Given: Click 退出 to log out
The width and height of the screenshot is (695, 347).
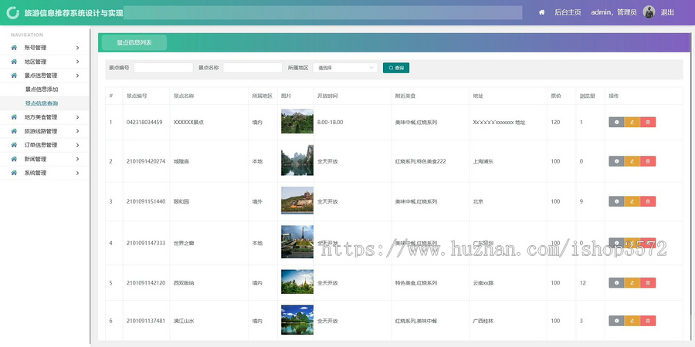Looking at the screenshot, I should pos(667,12).
